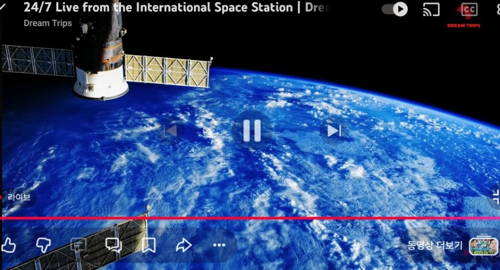
Task: Open the more videos thumbnail
Action: pyautogui.click(x=483, y=246)
